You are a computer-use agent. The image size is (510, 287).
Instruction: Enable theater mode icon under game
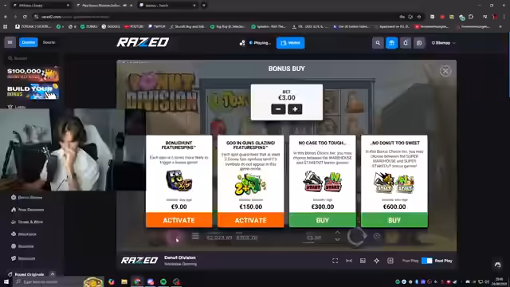tap(349, 261)
